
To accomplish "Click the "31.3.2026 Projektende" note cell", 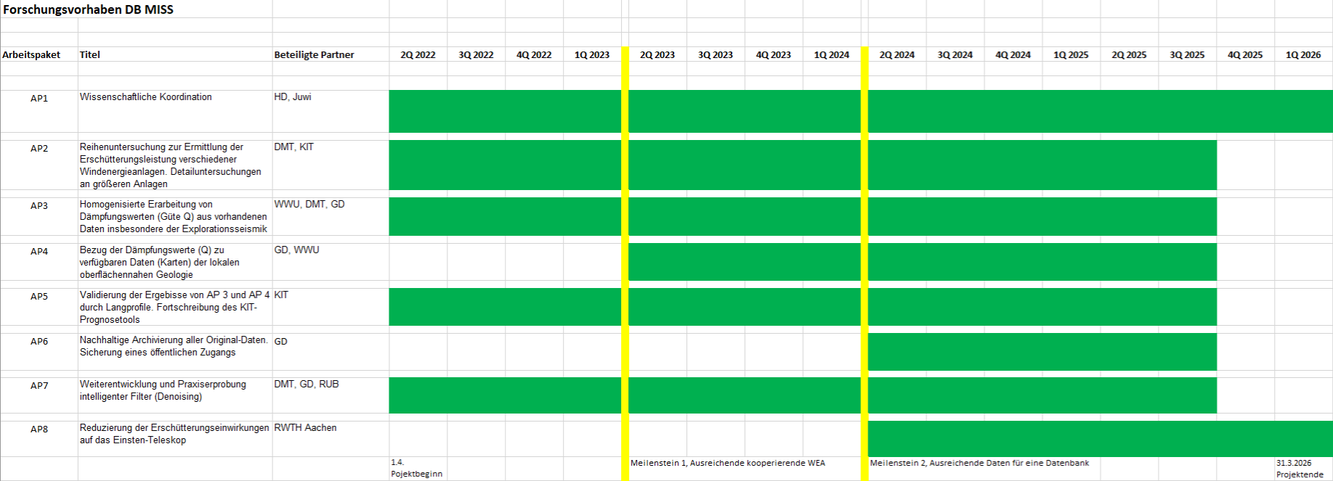I will (1300, 468).
